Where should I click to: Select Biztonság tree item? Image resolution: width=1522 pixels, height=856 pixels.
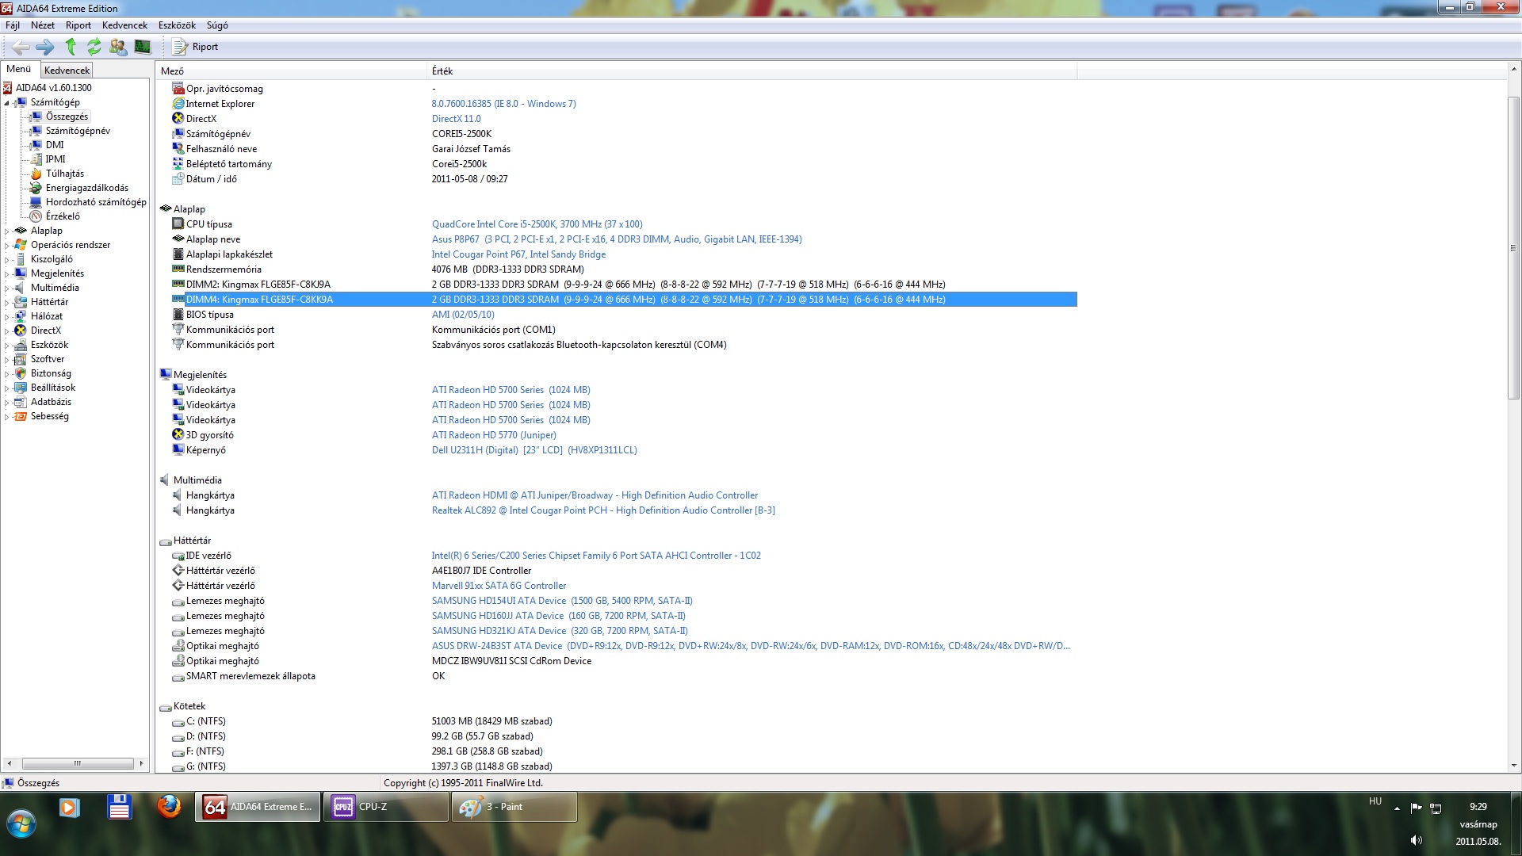pos(51,373)
